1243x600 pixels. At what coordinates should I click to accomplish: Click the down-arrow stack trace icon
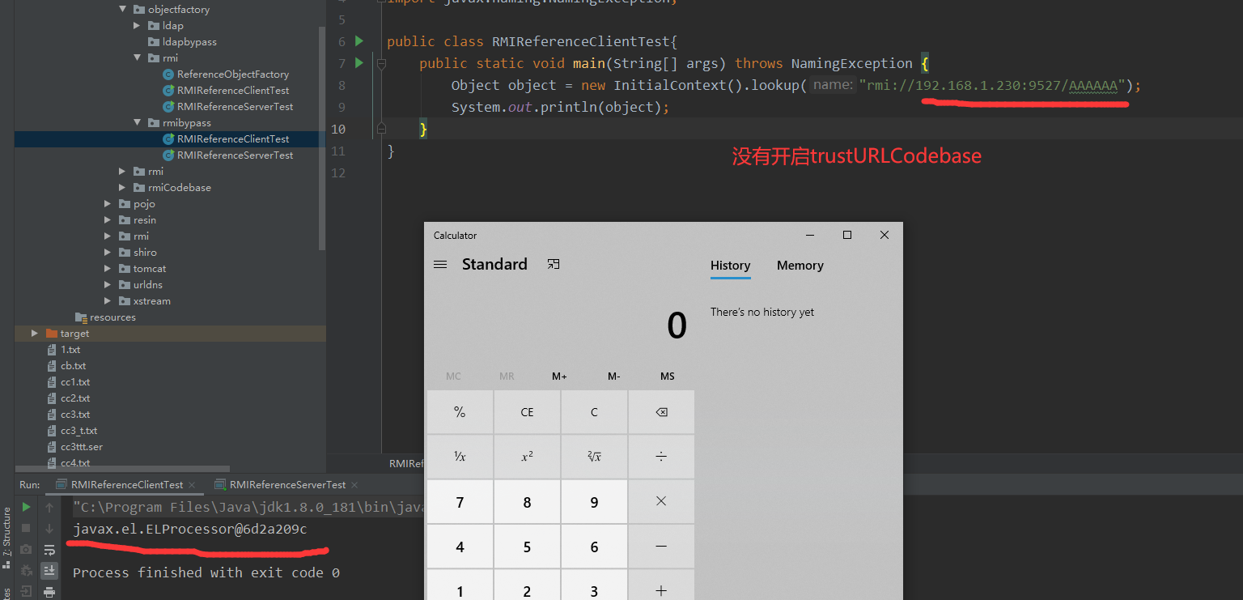pos(49,529)
